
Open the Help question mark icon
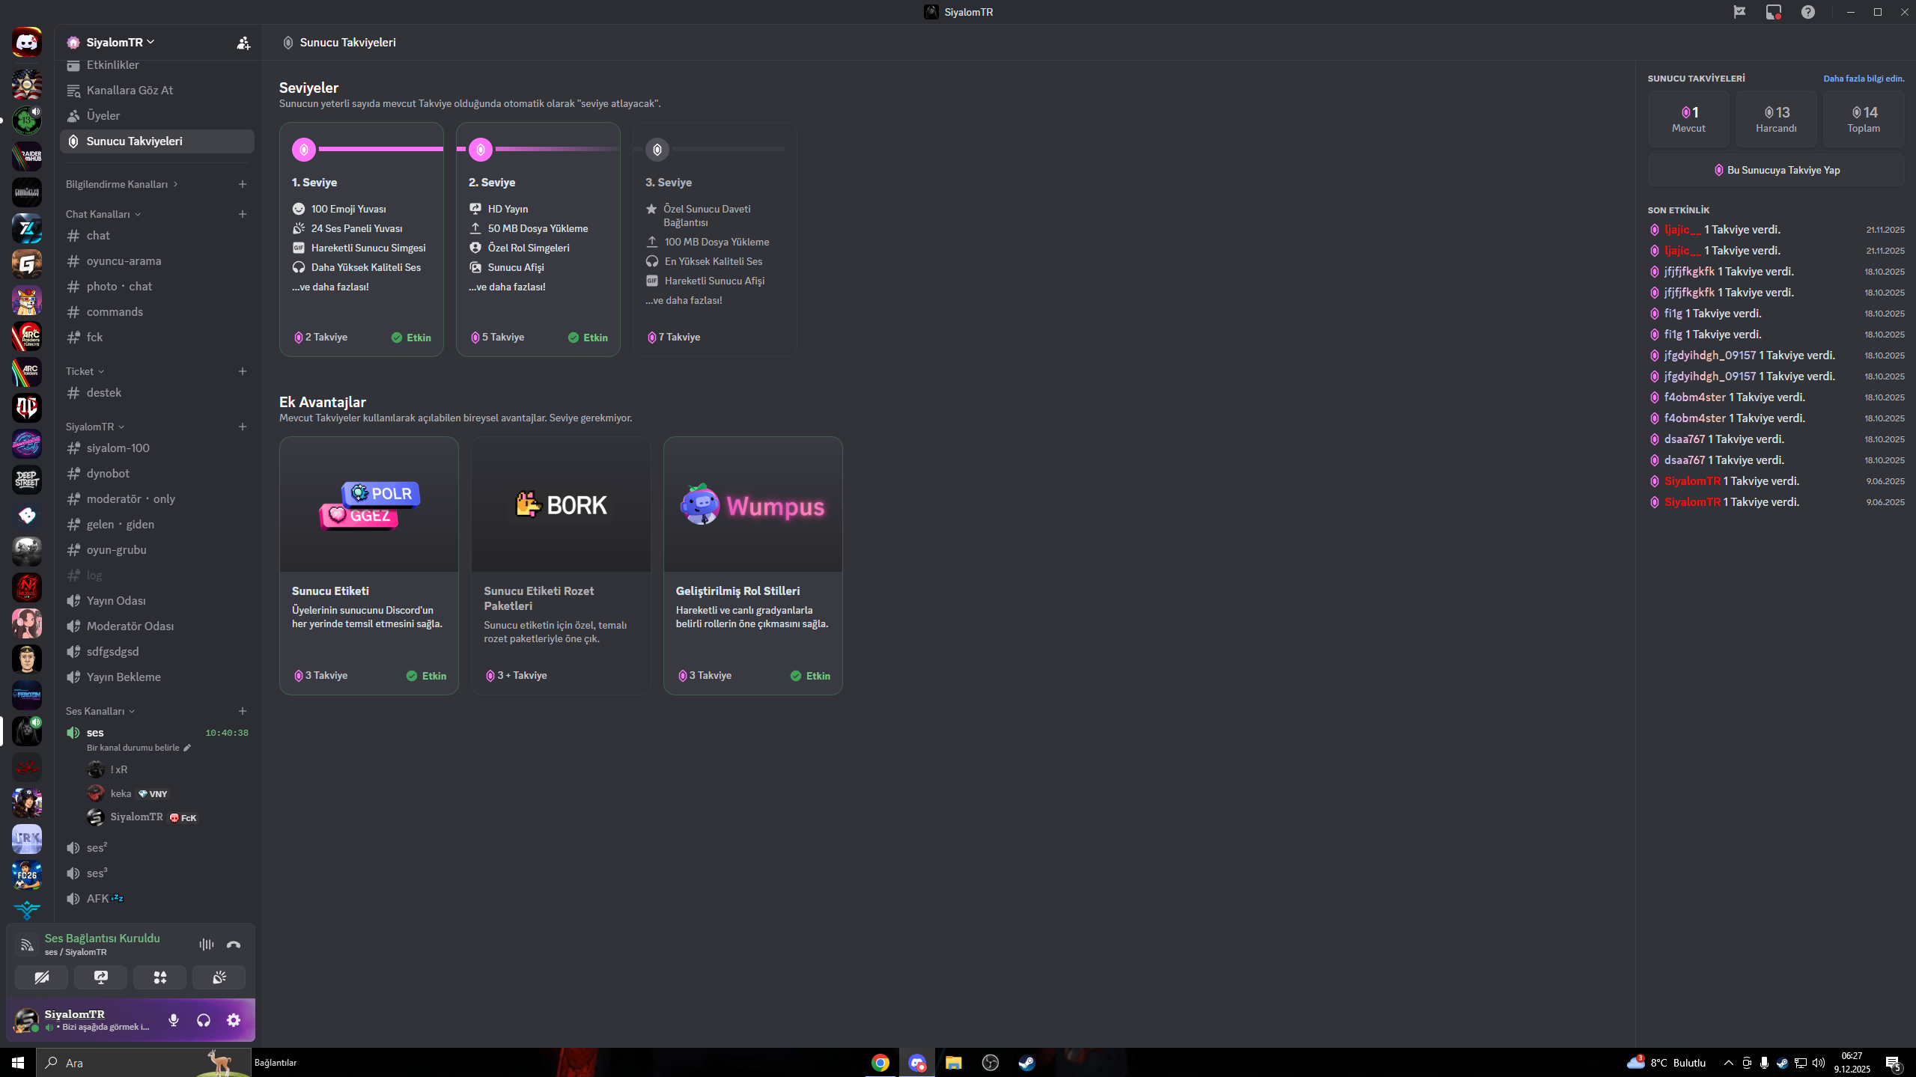[x=1808, y=12]
